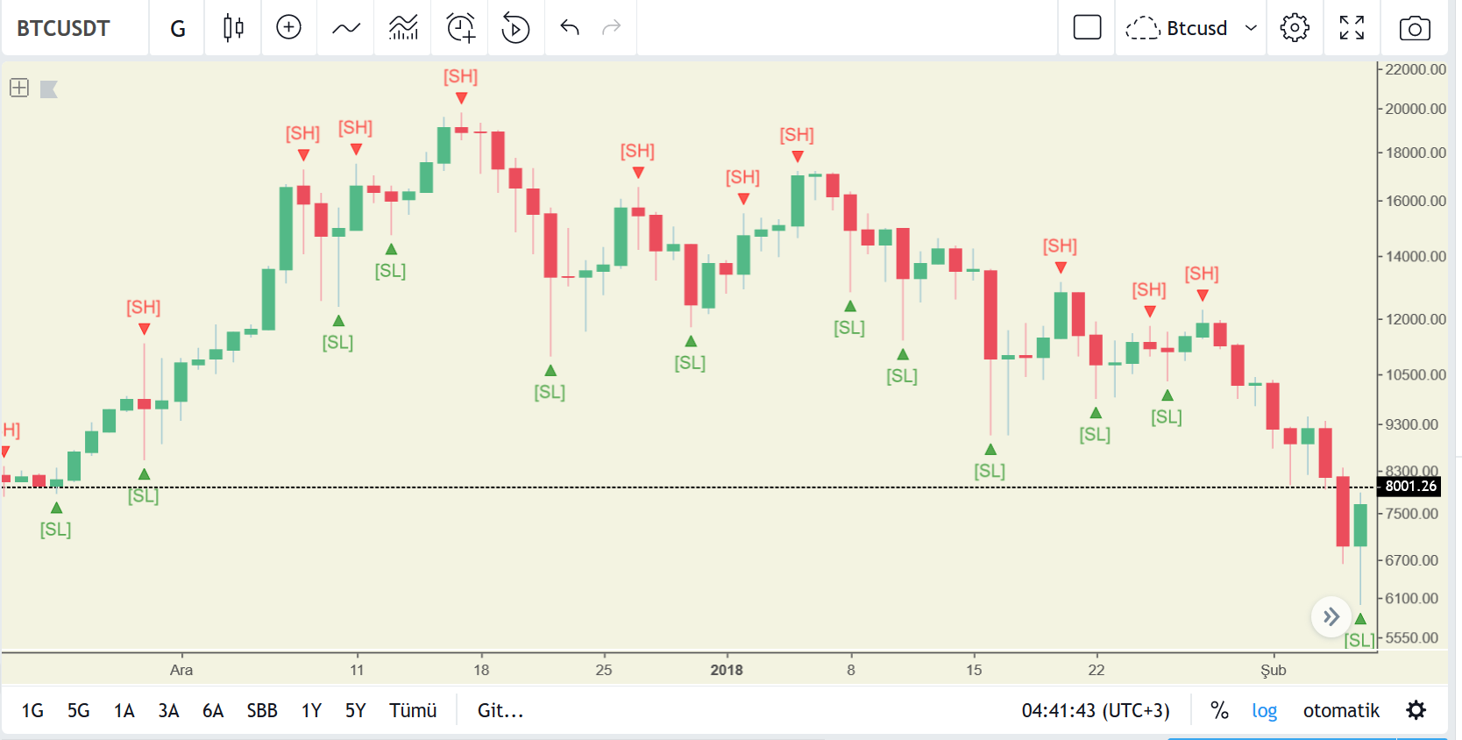Create an alert with the clock-plus icon
Image resolution: width=1462 pixels, height=740 pixels.
(x=460, y=28)
